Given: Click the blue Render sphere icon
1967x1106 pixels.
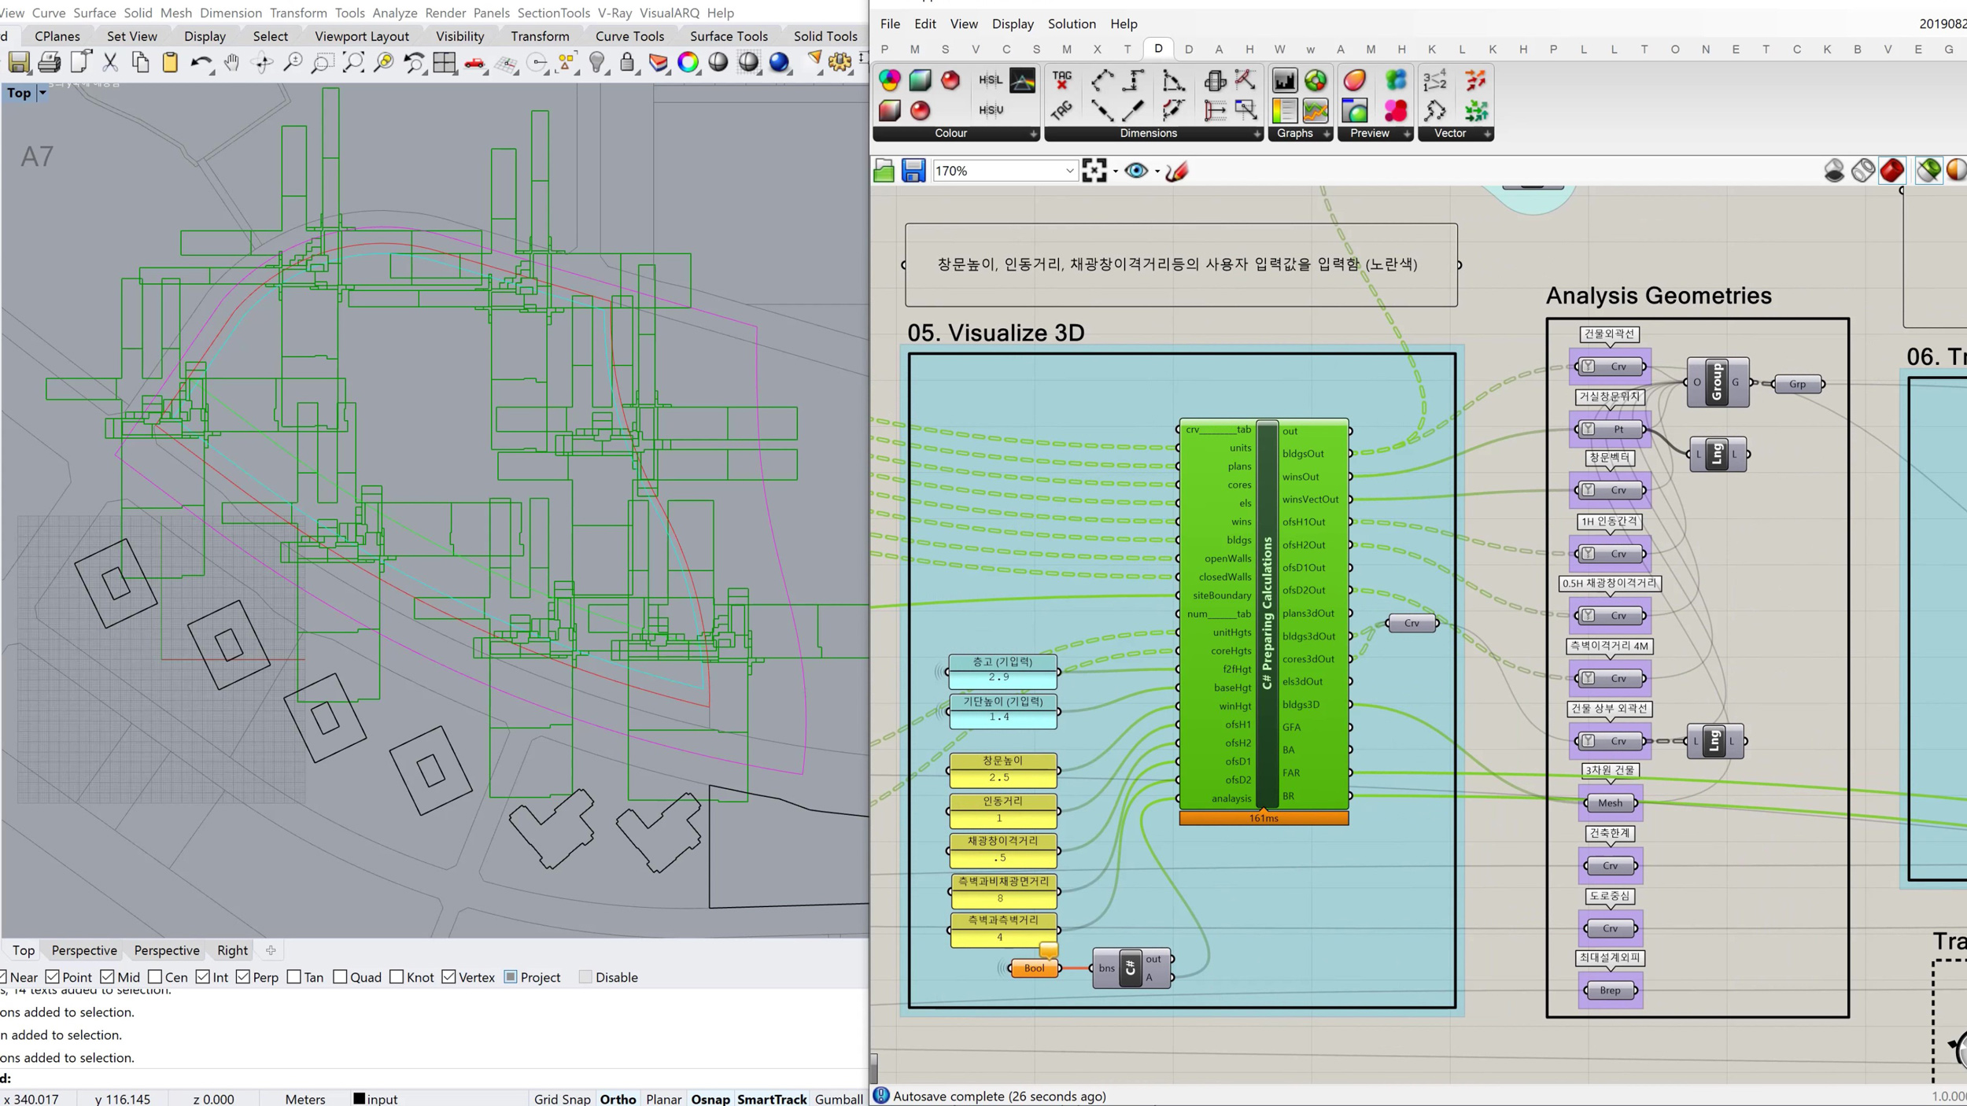Looking at the screenshot, I should [x=779, y=62].
